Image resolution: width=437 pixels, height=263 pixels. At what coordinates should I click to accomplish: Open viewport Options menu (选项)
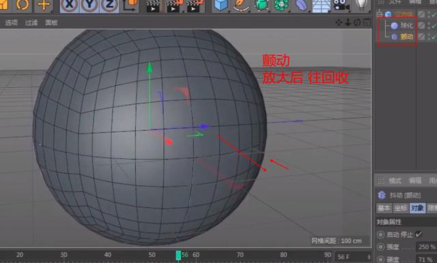[11, 22]
